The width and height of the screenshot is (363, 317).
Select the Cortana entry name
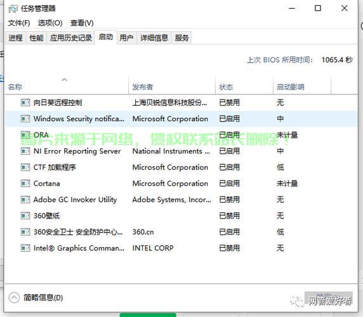point(46,183)
